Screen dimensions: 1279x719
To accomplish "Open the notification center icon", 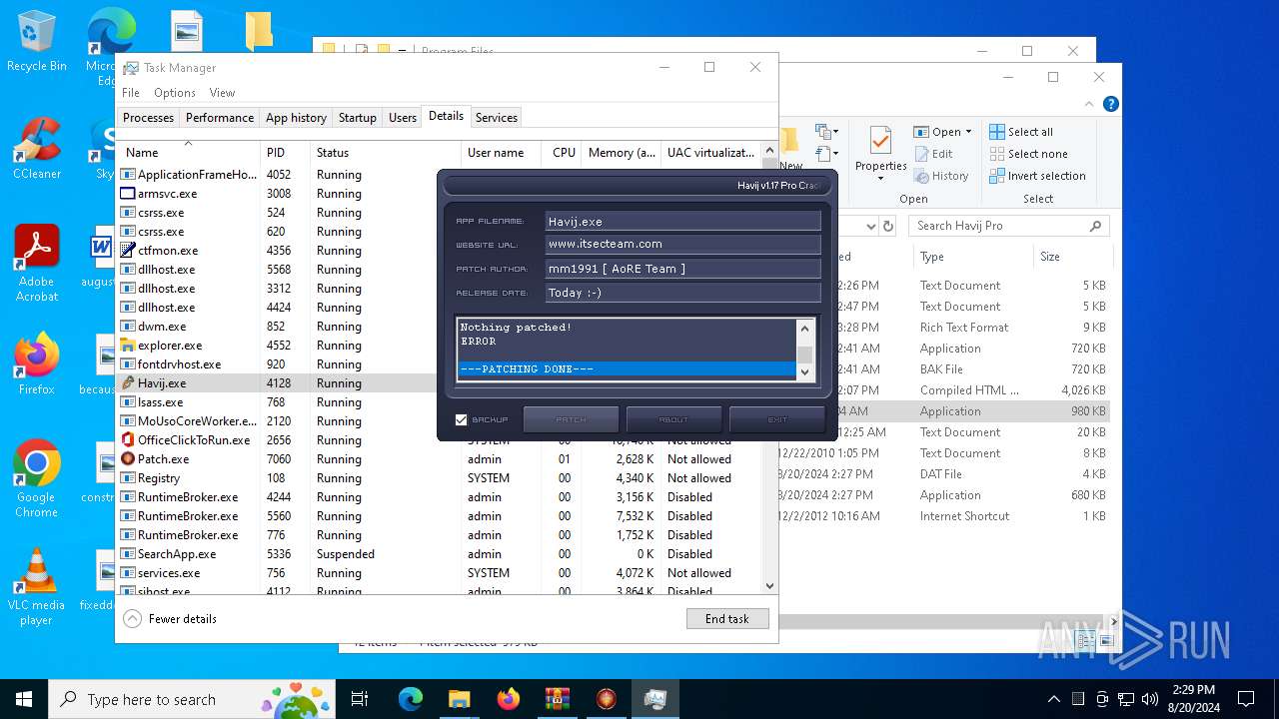I will point(1246,699).
